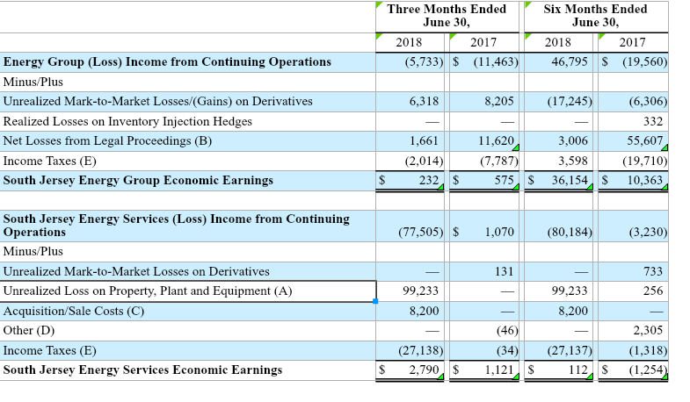Click the 46,795 cell
The width and height of the screenshot is (690, 402).
pyautogui.click(x=558, y=62)
